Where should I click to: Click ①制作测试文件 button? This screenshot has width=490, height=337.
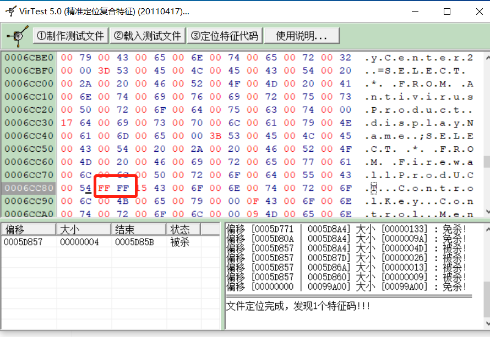point(70,36)
